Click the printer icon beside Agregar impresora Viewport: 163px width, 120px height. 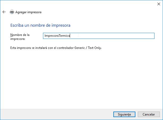pos(12,12)
